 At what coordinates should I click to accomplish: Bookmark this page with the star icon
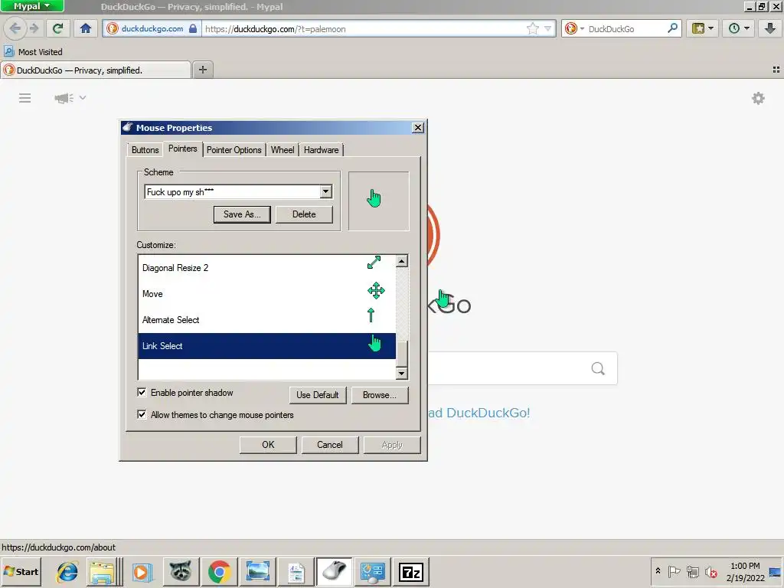pos(533,28)
